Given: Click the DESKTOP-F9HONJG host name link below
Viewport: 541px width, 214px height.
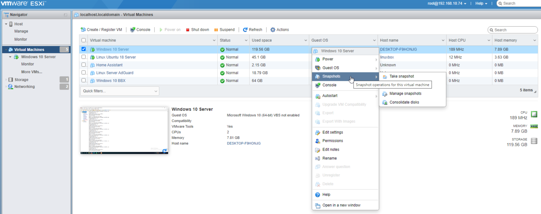Looking at the screenshot, I should click(243, 144).
